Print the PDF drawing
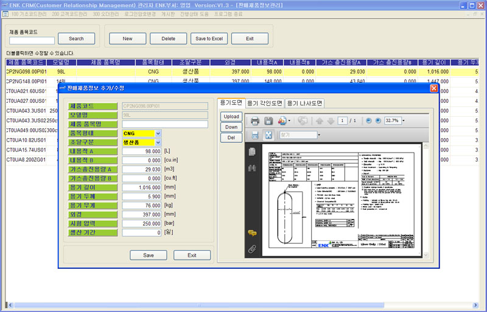This screenshot has width=487, height=312. click(x=254, y=121)
